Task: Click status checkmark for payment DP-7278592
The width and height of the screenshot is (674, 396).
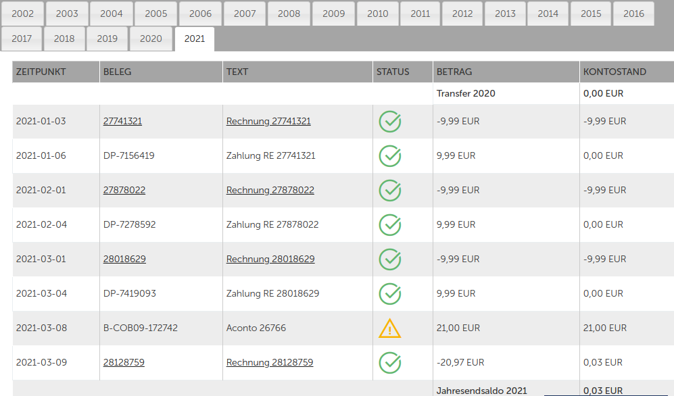Action: pyautogui.click(x=390, y=225)
